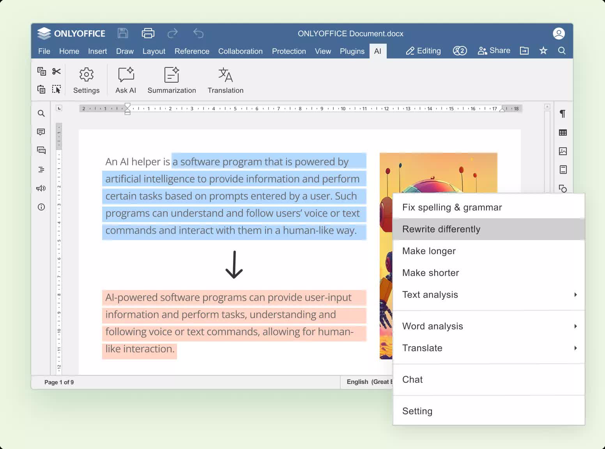
Task: Mark document as favorite with star
Action: point(543,51)
